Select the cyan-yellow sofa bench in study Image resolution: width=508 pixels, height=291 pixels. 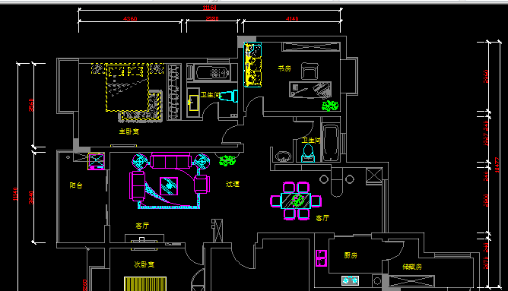[252, 65]
